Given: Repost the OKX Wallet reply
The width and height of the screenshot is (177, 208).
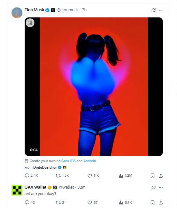Looking at the screenshot, I should pyautogui.click(x=61, y=203).
